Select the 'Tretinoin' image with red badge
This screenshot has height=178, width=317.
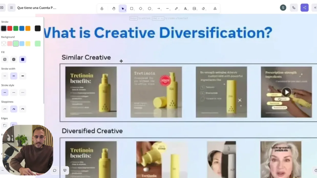coord(156,92)
